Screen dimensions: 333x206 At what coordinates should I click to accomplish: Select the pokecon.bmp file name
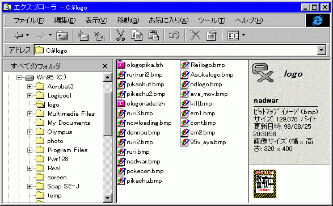point(145,171)
